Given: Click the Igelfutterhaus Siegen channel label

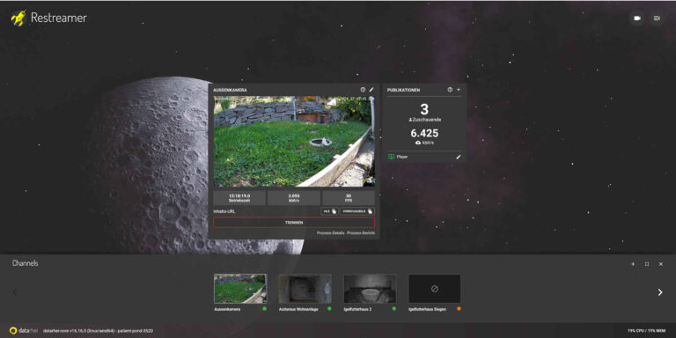Looking at the screenshot, I should click(x=427, y=309).
